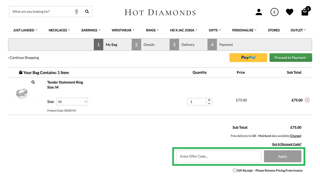
Task: Expand the HD X Jac Jossa menu
Action: tap(184, 30)
